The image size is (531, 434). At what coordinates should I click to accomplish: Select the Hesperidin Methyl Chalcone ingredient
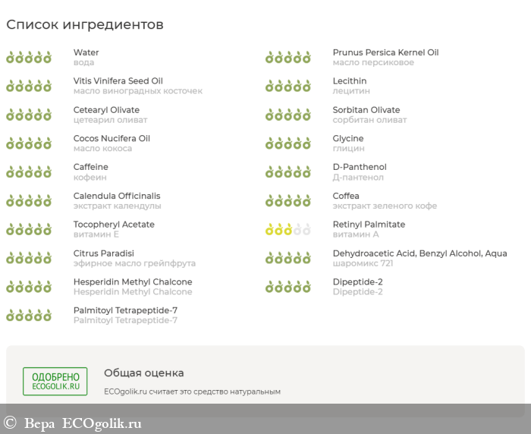[133, 281]
